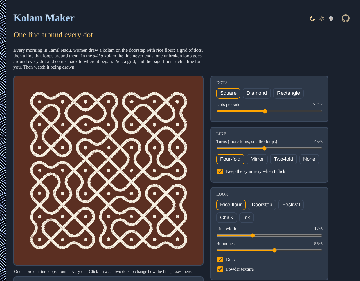Turn symmetry off with None
Screen dimensions: 360x281
tap(309, 159)
